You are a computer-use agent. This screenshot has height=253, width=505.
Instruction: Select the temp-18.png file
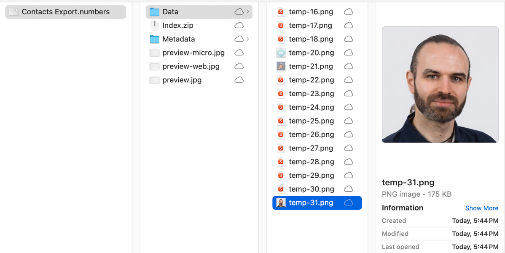coord(311,39)
